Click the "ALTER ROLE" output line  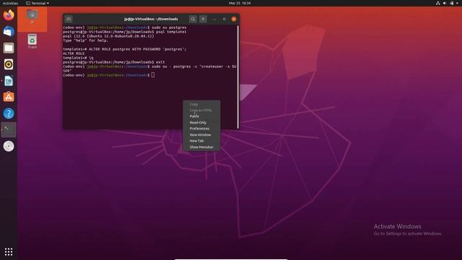click(74, 53)
